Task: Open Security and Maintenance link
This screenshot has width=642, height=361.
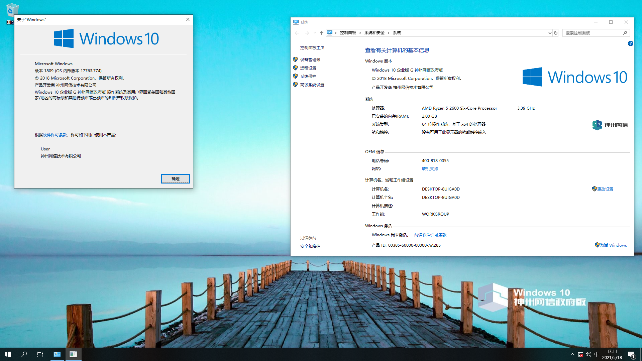Action: (310, 246)
